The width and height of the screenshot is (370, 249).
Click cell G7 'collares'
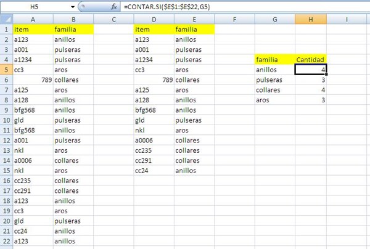pos(275,90)
